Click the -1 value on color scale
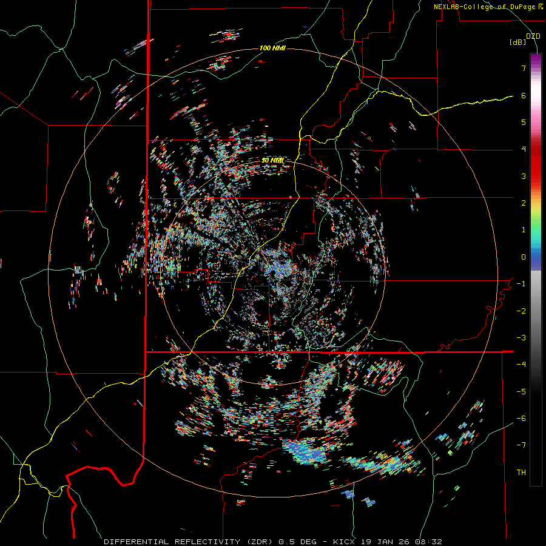546x546 pixels. [521, 284]
